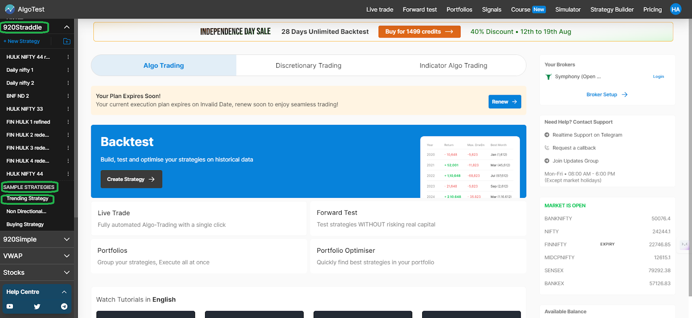This screenshot has width=692, height=318.
Task: Click the Broker Setup link
Action: pyautogui.click(x=602, y=95)
